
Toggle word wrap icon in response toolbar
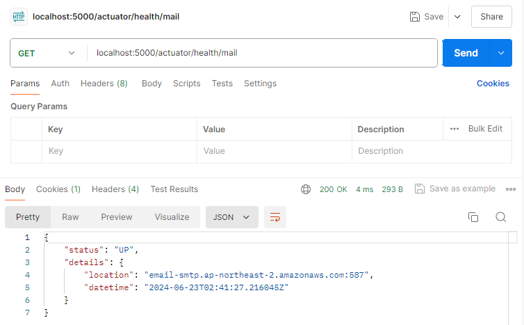click(x=275, y=217)
